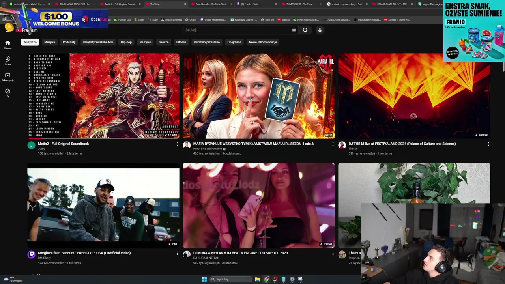Select the Playlisty YouTube Mix chip

coord(98,42)
